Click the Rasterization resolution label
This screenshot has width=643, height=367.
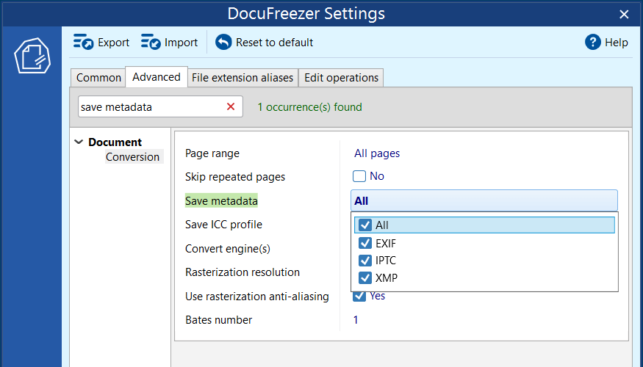click(x=243, y=272)
